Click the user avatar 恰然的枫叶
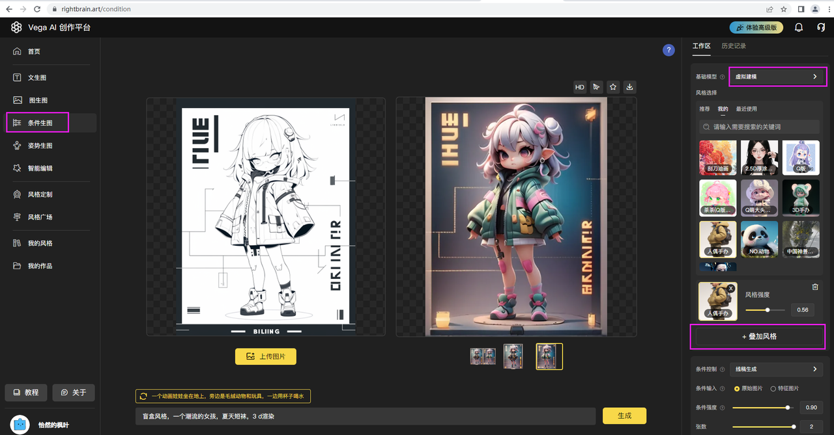This screenshot has height=435, width=834. (21, 425)
